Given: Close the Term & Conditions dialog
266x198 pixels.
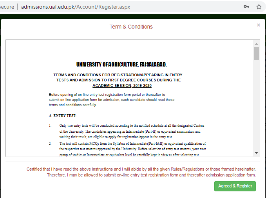Looking at the screenshot, I should click(259, 25).
